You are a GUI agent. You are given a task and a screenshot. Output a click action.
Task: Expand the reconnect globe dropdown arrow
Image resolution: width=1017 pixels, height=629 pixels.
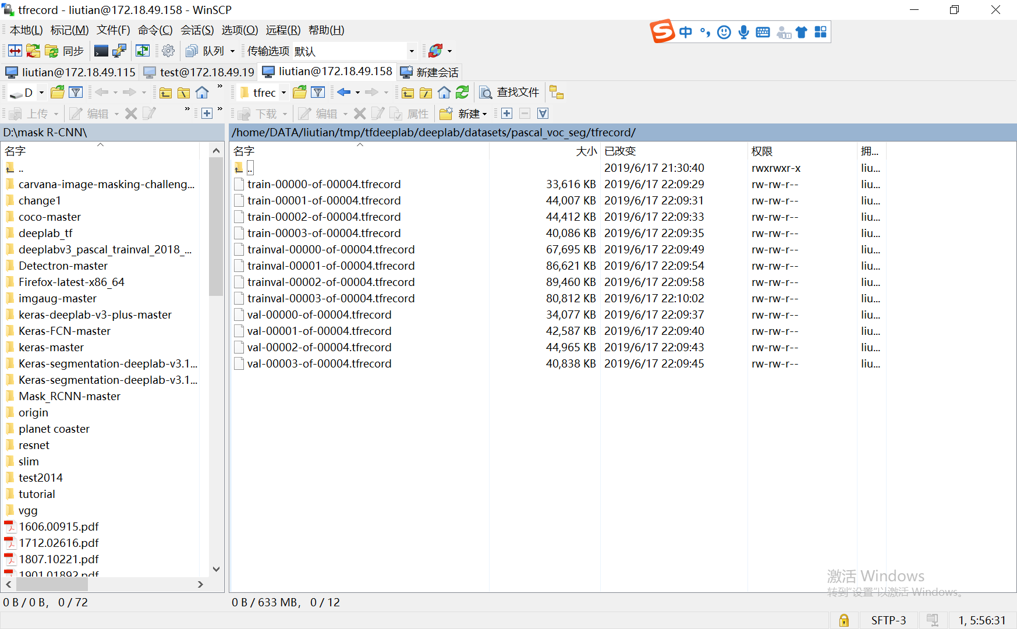click(449, 51)
